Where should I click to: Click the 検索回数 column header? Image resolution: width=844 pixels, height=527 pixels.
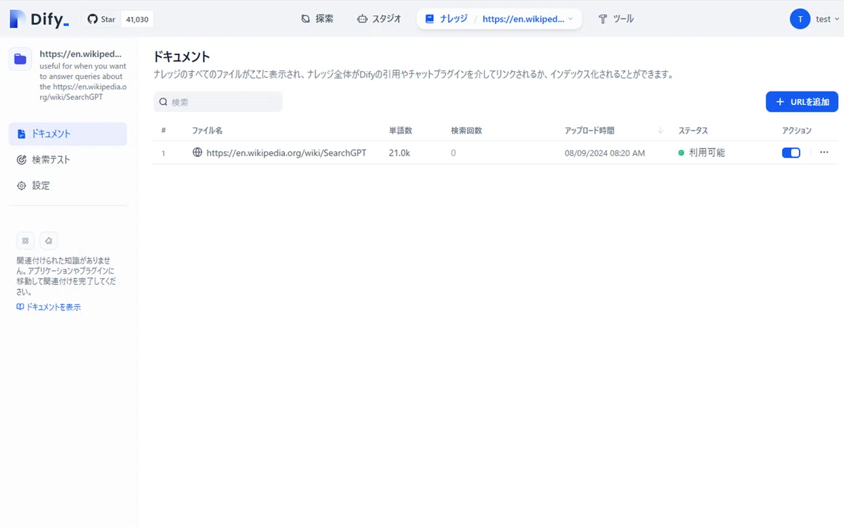coord(466,131)
